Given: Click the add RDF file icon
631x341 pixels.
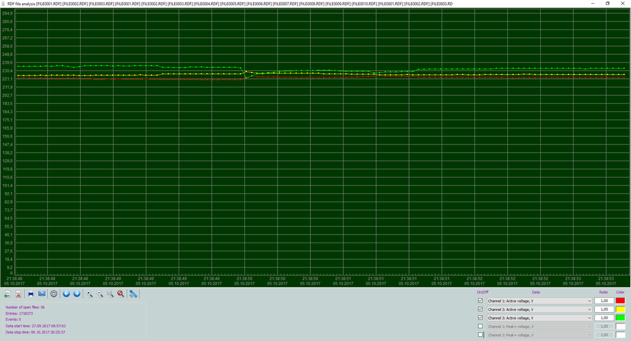Looking at the screenshot, I should pyautogui.click(x=7, y=294).
